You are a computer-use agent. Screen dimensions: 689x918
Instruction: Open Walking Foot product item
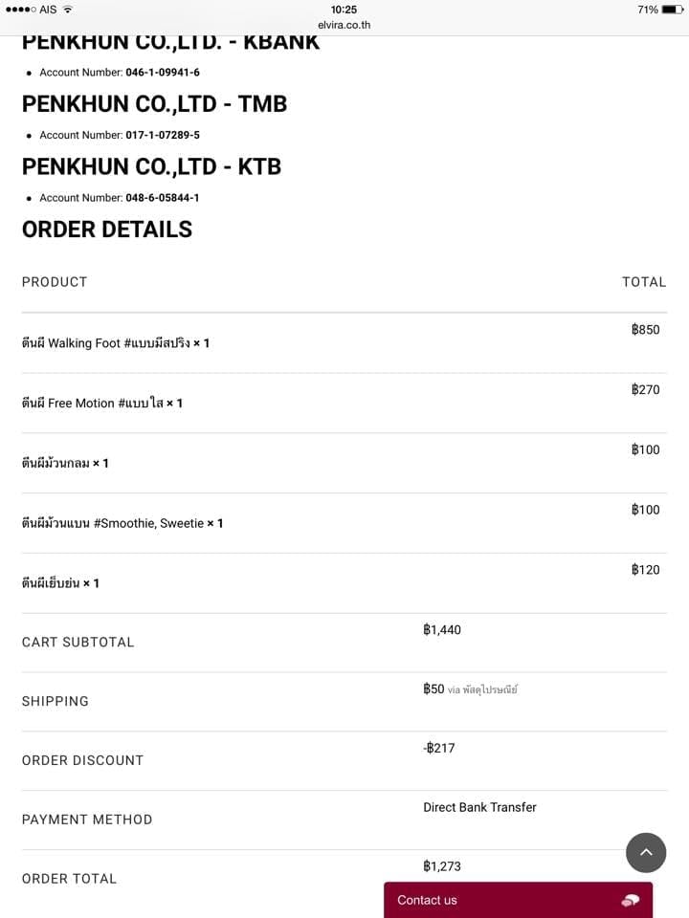coord(115,343)
